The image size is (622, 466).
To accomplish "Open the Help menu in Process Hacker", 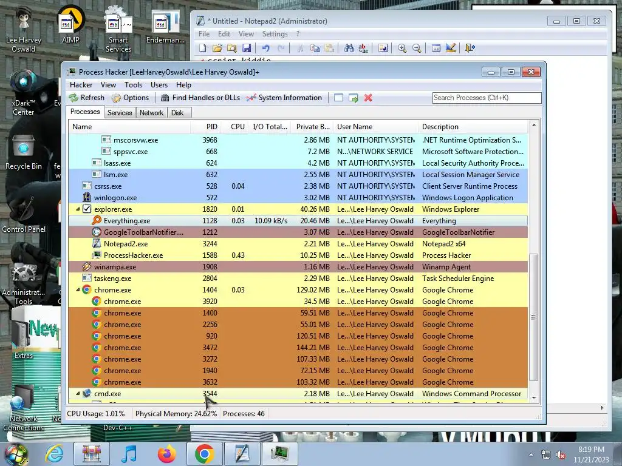I will (x=183, y=85).
